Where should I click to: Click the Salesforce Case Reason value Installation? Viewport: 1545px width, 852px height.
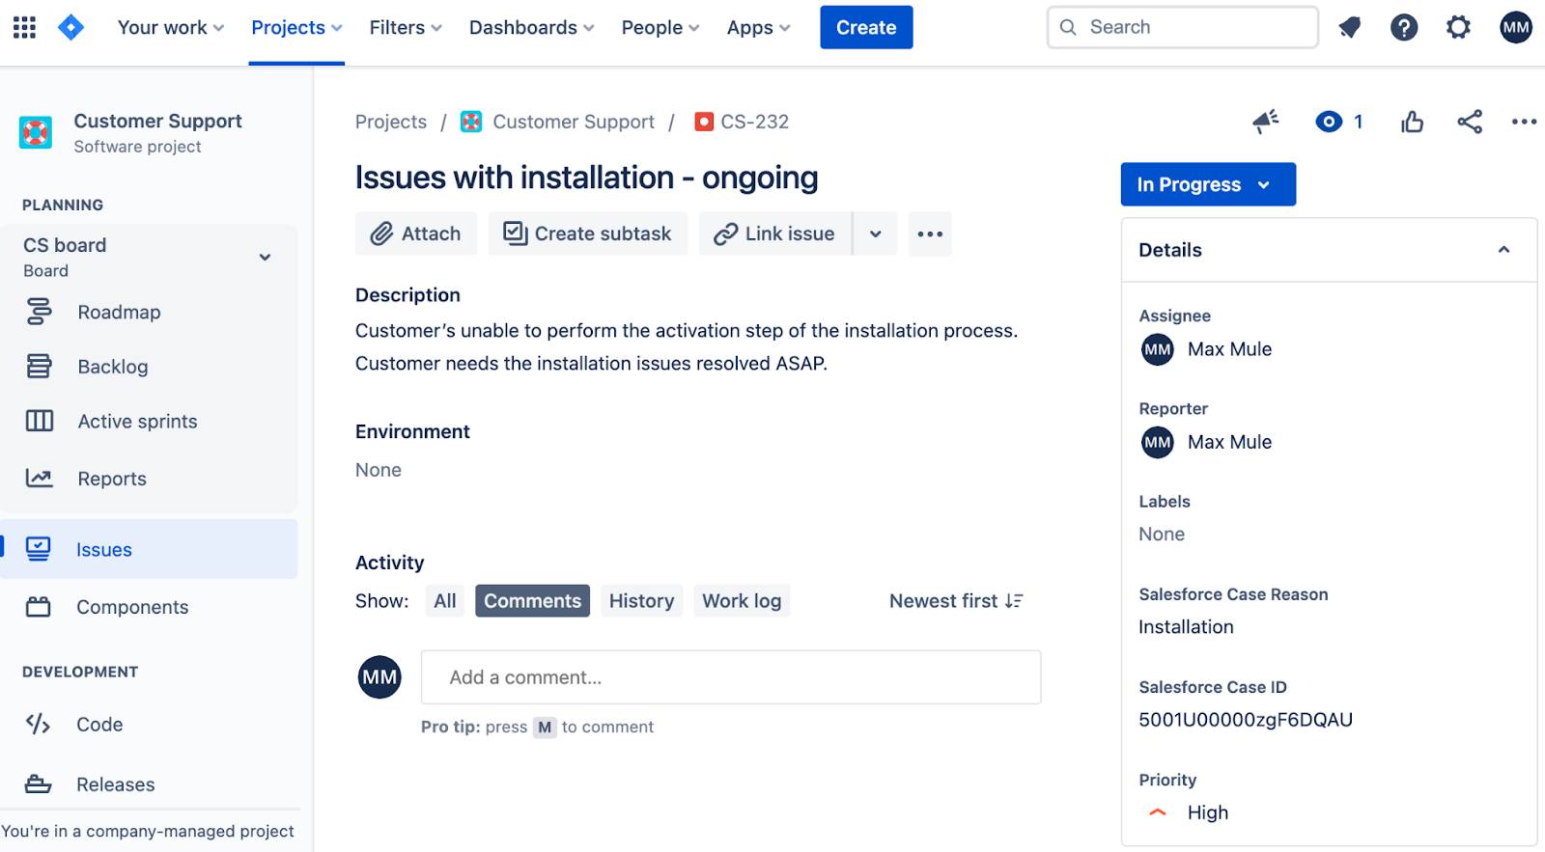[1186, 627]
